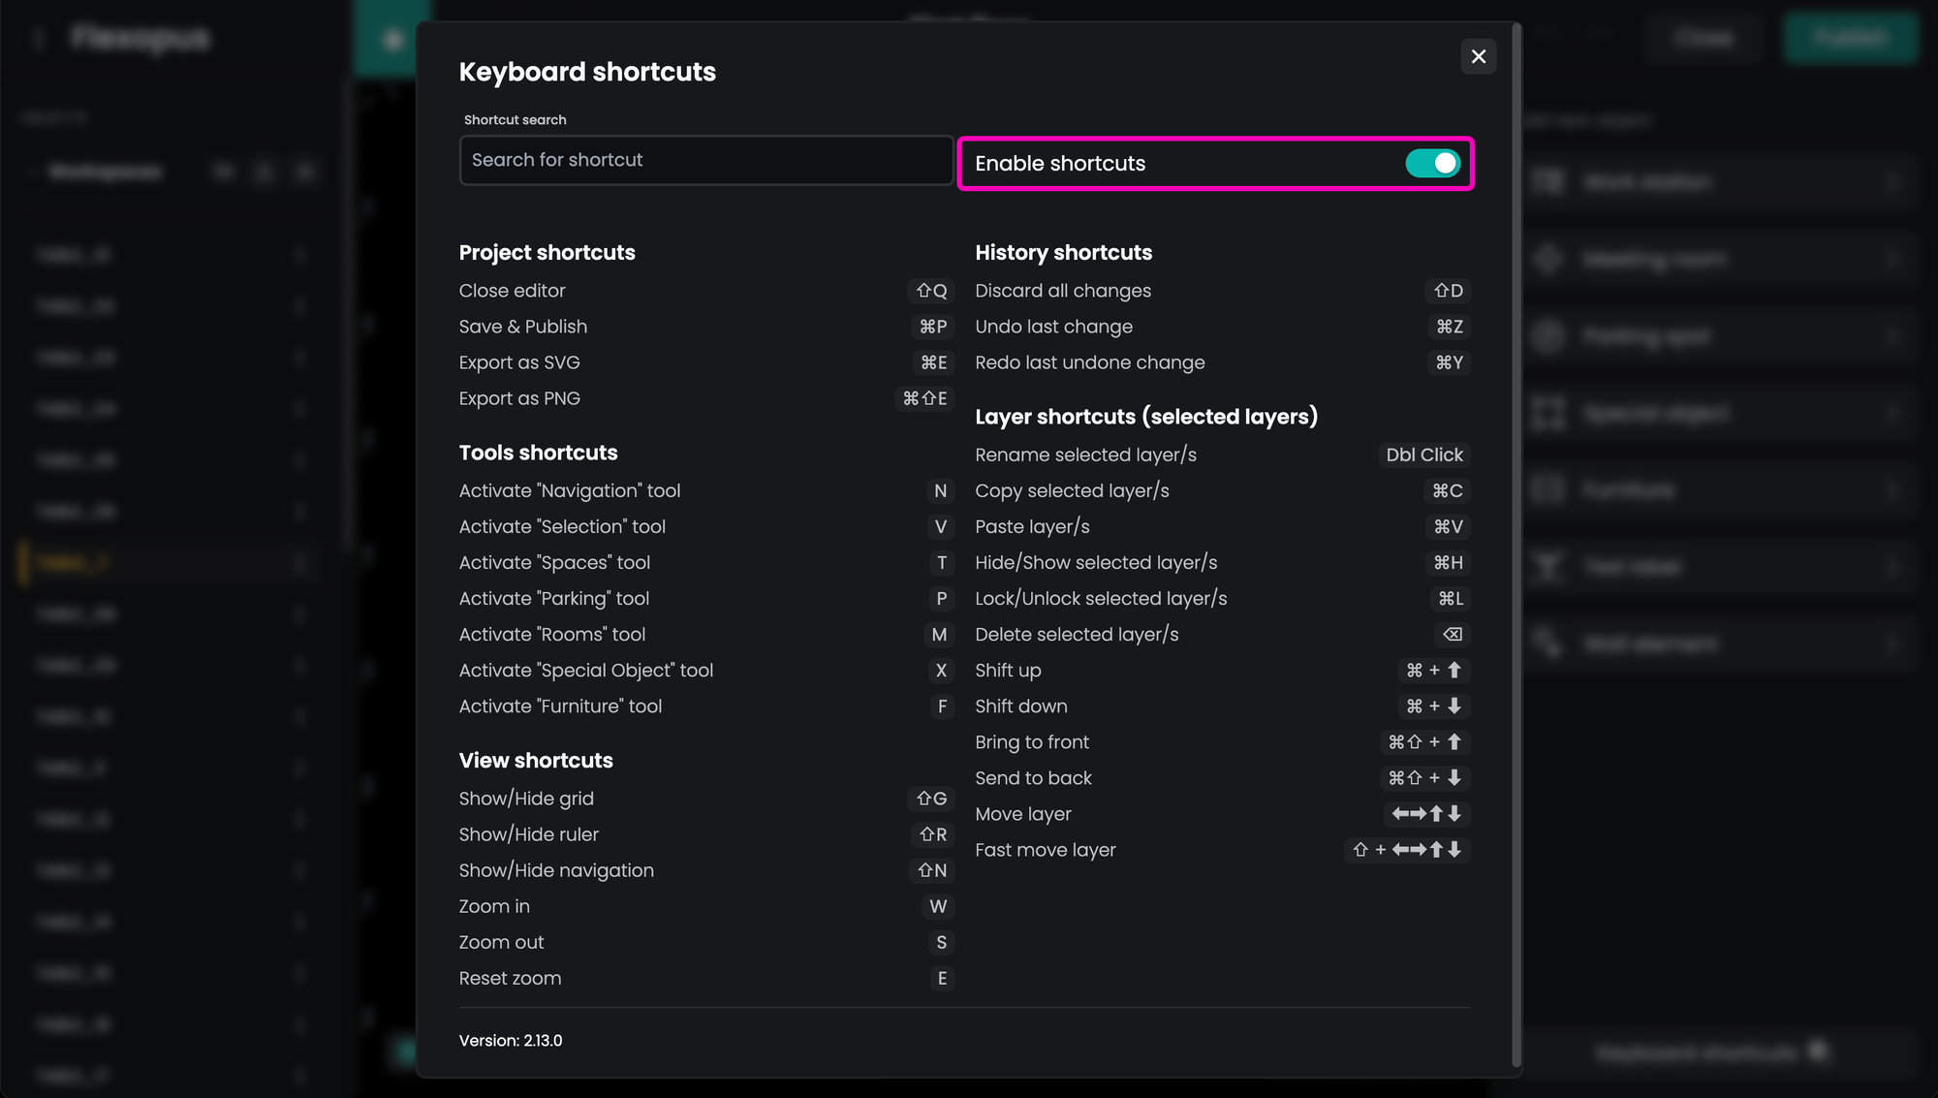Click the Parking spot icon
The width and height of the screenshot is (1938, 1098).
pos(1548,336)
